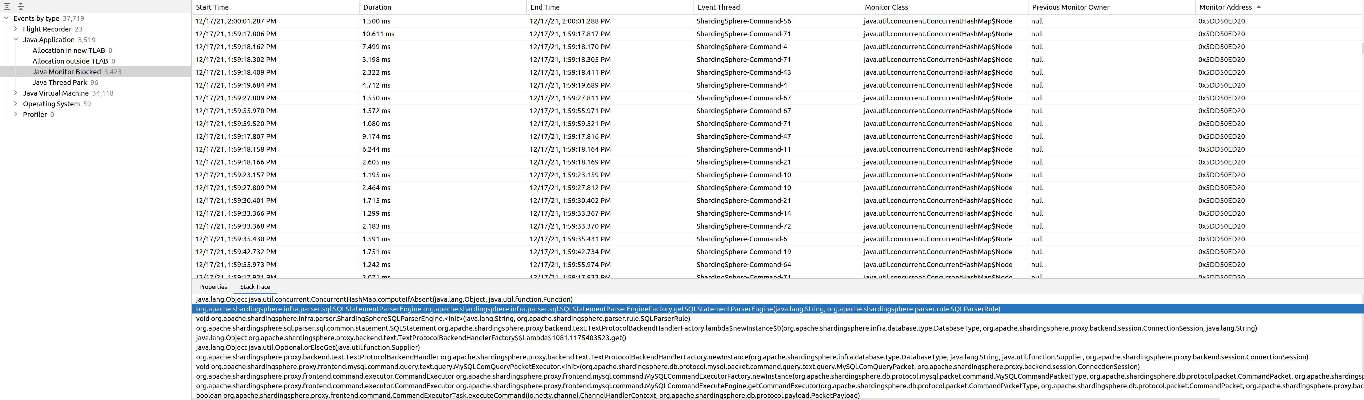This screenshot has width=1364, height=400.
Task: Select the MySQLComQueryPacketExecutor.<init> stack frame
Action: [x=777, y=367]
